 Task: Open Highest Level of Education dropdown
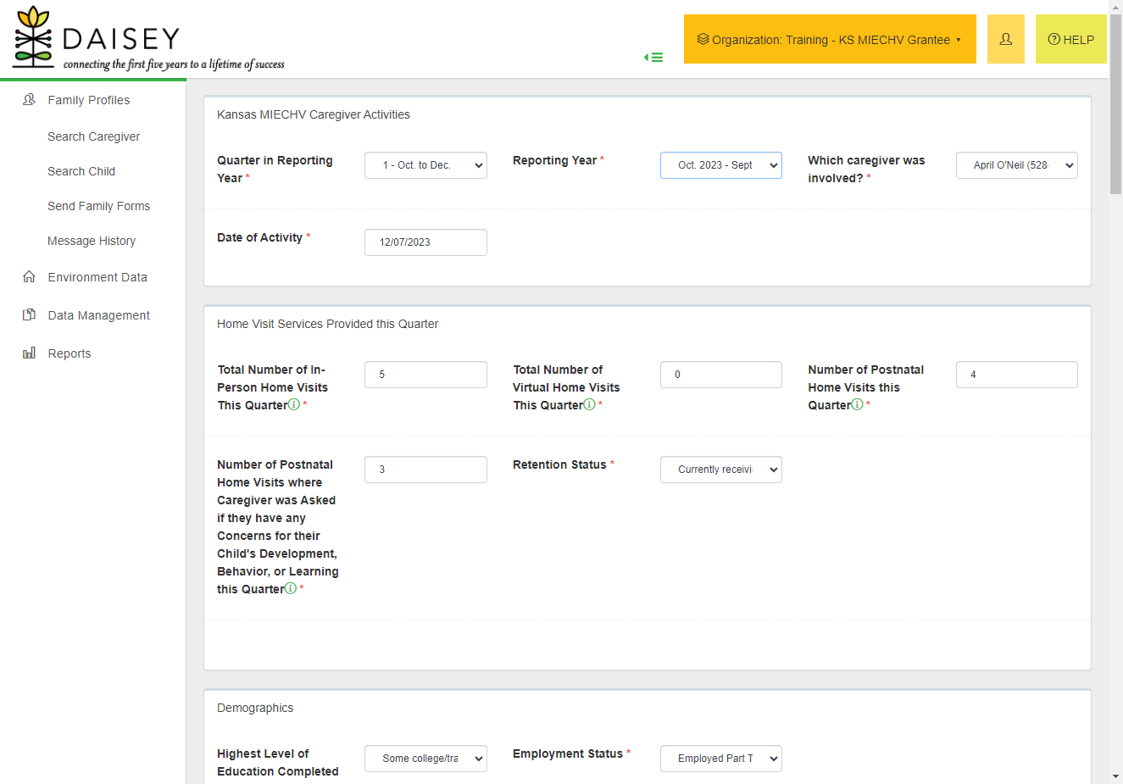click(425, 759)
